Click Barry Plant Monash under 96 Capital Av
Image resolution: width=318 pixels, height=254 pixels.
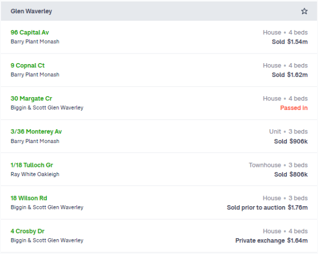[x=35, y=42]
